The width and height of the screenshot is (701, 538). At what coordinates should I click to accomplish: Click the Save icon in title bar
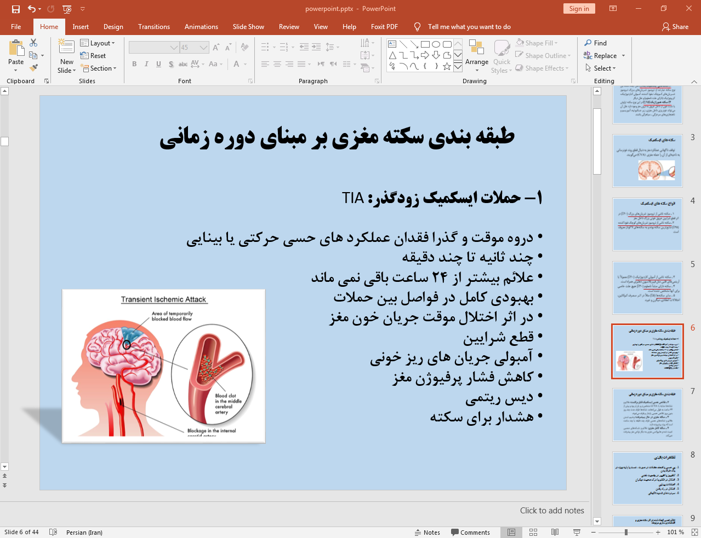pyautogui.click(x=16, y=9)
